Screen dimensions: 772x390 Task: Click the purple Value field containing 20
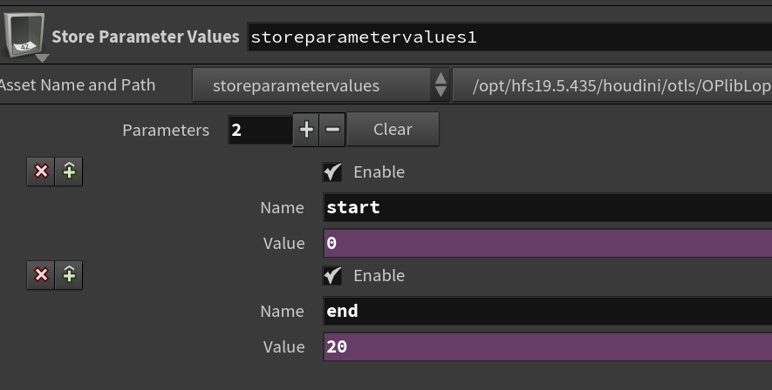[548, 346]
